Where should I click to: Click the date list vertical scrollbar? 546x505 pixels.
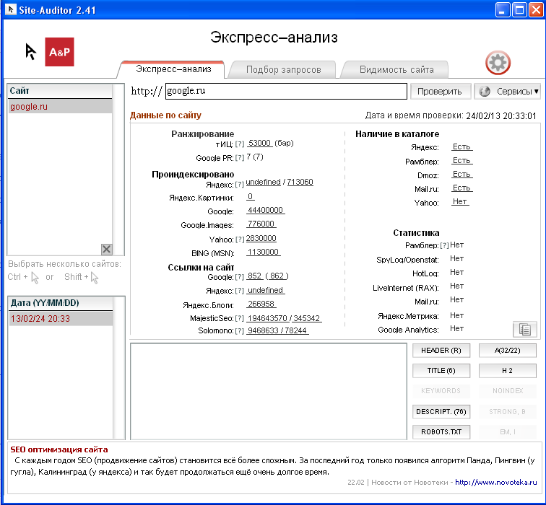tap(118, 368)
